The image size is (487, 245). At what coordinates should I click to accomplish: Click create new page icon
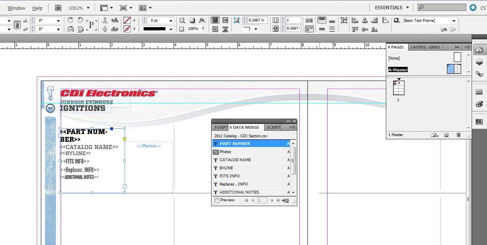(446, 135)
